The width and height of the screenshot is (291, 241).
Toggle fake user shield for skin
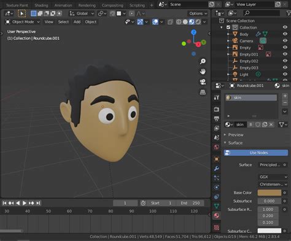pyautogui.click(x=258, y=124)
